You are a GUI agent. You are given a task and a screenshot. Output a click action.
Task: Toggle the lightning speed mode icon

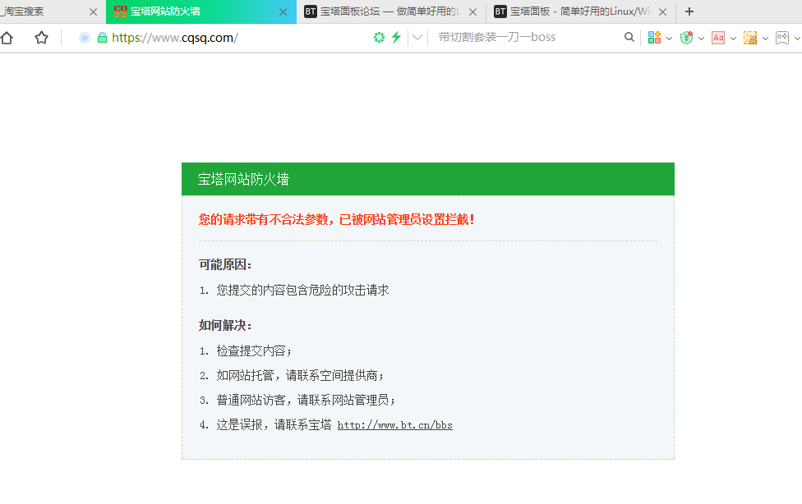tap(396, 37)
